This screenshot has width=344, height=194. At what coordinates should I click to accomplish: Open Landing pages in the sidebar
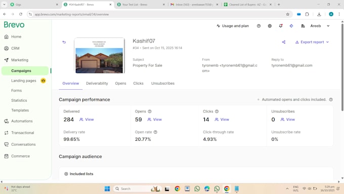pyautogui.click(x=24, y=81)
